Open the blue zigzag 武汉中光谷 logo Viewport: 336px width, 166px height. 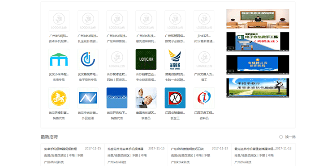click(88, 98)
